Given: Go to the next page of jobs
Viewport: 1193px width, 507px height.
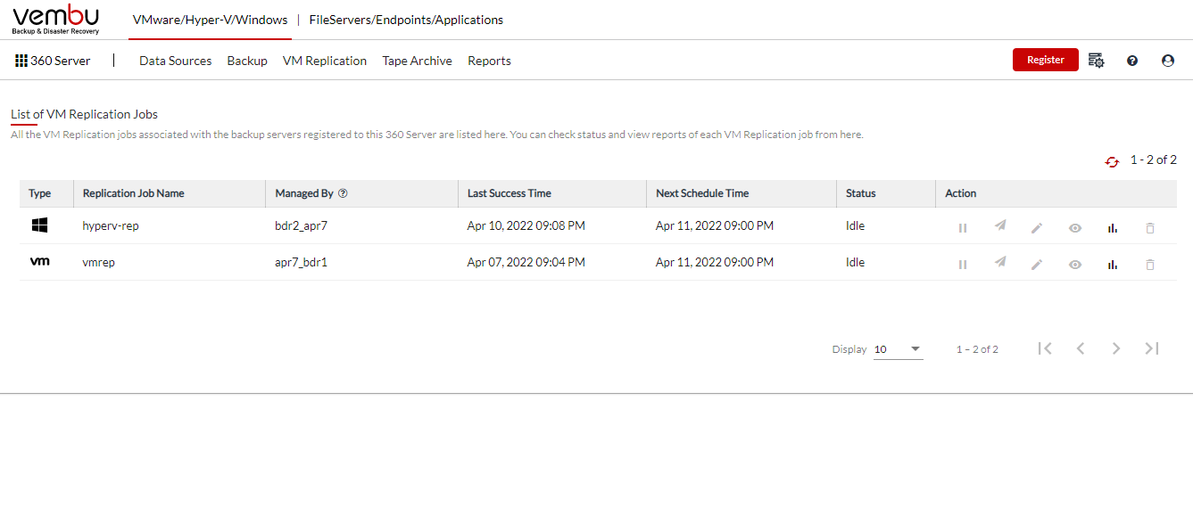Looking at the screenshot, I should [1115, 348].
